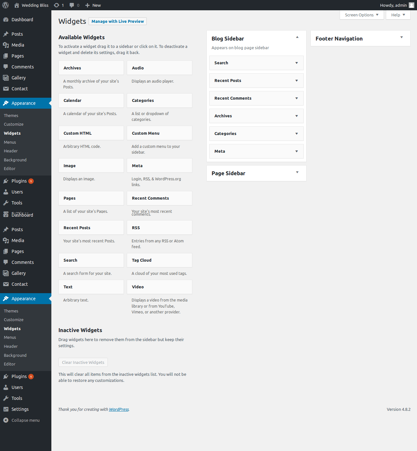Collapse the Blog Sidebar panel
Screen dimensions: 417x451
point(297,37)
